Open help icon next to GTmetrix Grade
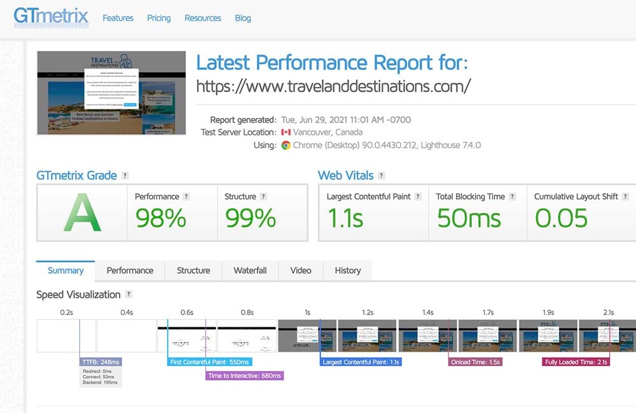Screen dimensions: 636x413 tap(125, 175)
